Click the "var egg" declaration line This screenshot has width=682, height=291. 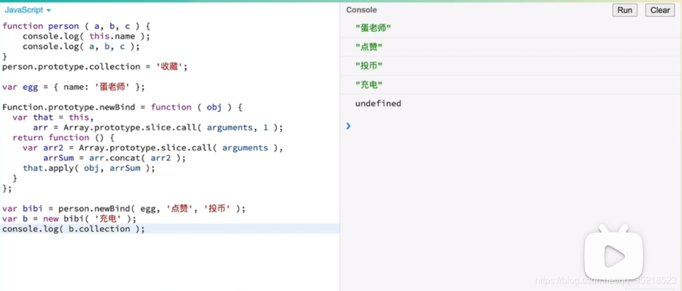tap(74, 87)
